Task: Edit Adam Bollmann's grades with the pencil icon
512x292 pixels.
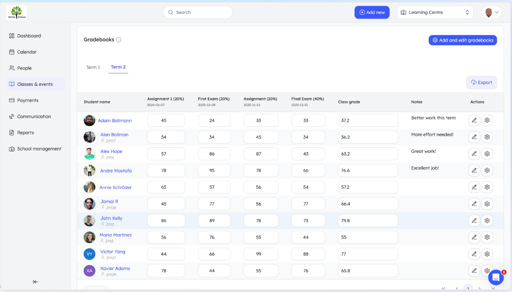Action: pyautogui.click(x=474, y=120)
